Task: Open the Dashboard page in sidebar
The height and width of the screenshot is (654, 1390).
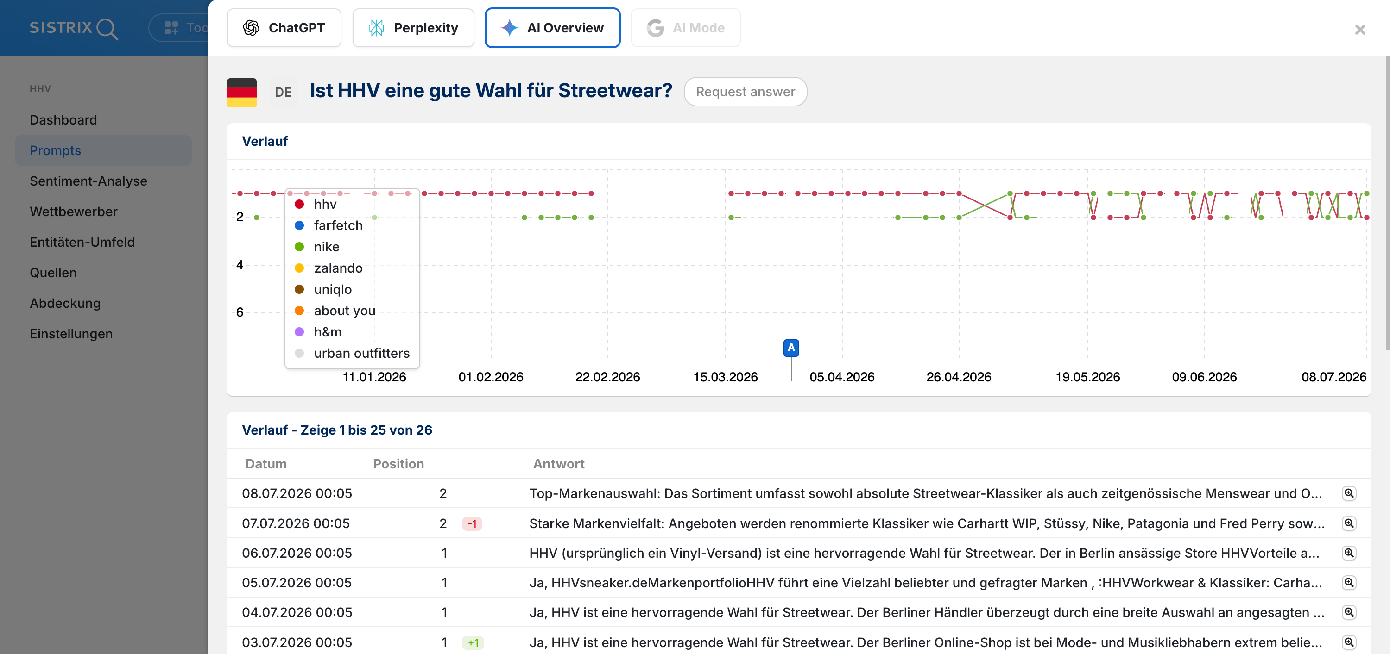Action: click(63, 120)
